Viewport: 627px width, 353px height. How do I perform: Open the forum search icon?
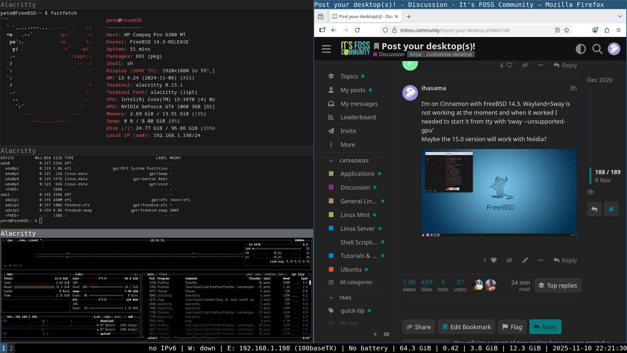[x=597, y=49]
